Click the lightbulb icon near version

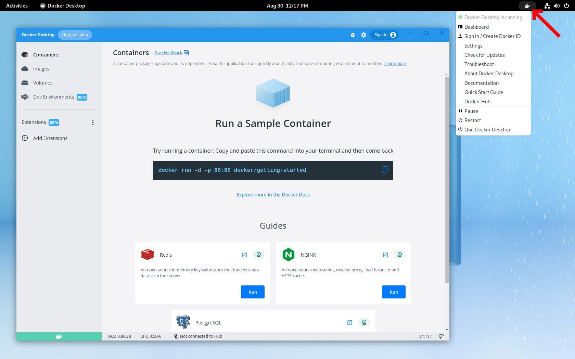pos(441,336)
